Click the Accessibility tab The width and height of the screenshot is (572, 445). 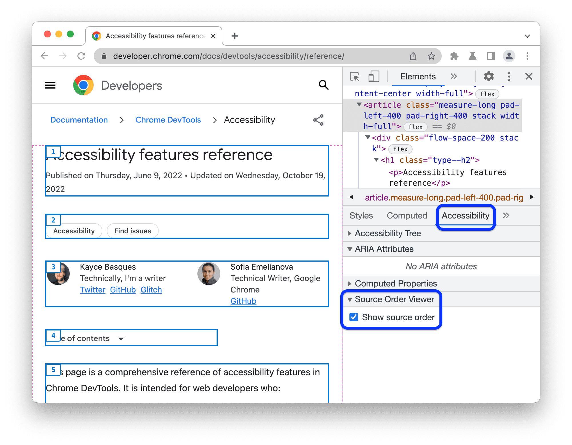pyautogui.click(x=466, y=215)
